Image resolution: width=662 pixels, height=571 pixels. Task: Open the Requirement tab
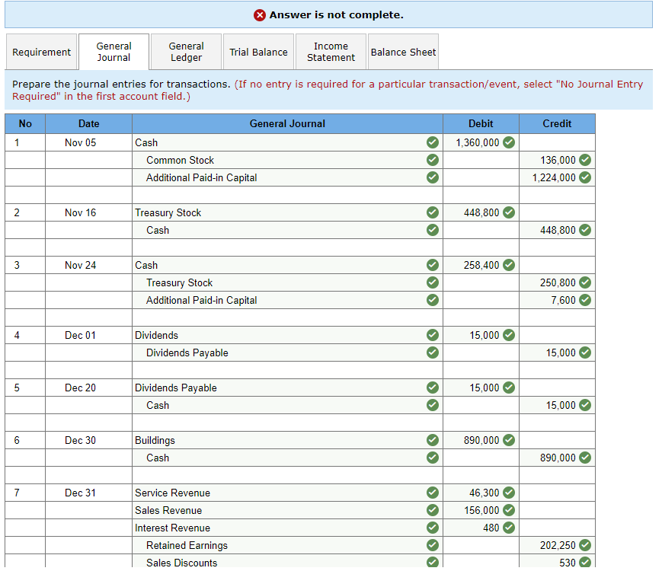[41, 52]
